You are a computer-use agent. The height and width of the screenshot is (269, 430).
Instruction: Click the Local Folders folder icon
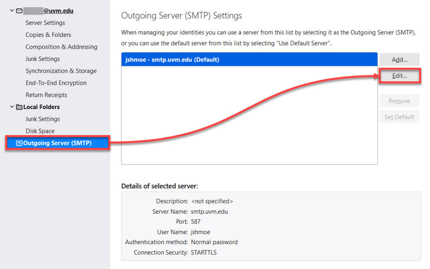click(19, 107)
